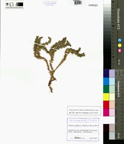The height and width of the screenshot is (144, 124).
Task: Select the dark blue color patch
Action: point(106,73)
